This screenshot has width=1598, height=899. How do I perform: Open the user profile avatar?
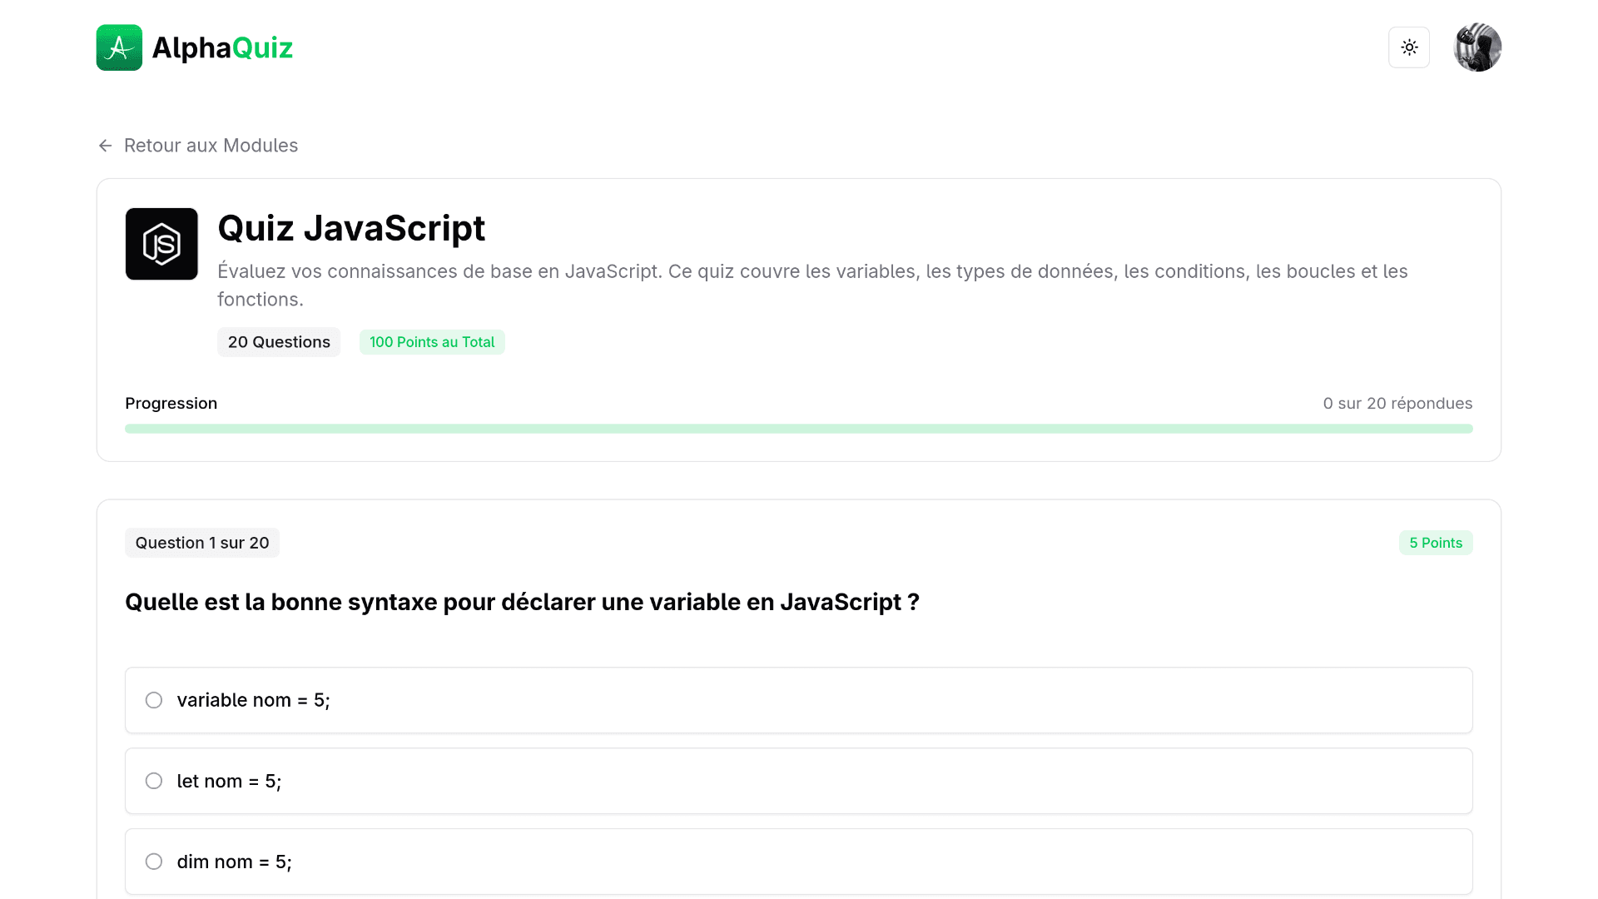pyautogui.click(x=1477, y=47)
